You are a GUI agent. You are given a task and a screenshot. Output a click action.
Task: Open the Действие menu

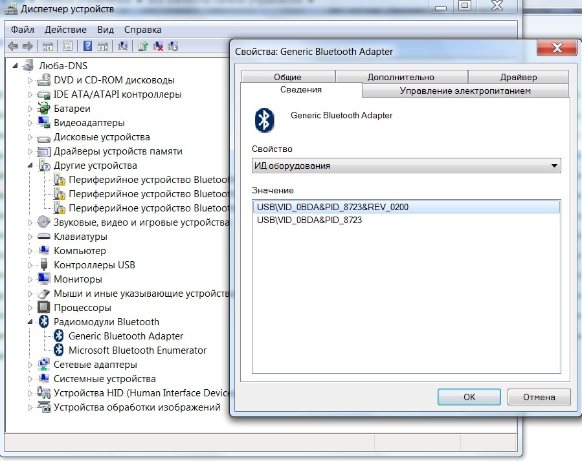click(x=65, y=30)
